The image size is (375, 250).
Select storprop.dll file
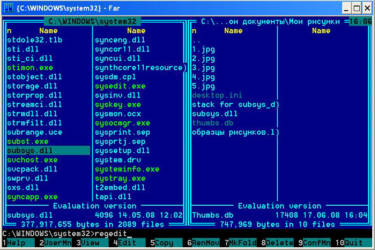34,95
